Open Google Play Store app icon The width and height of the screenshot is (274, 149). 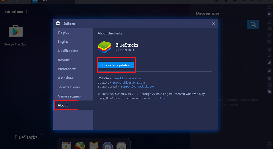16,31
